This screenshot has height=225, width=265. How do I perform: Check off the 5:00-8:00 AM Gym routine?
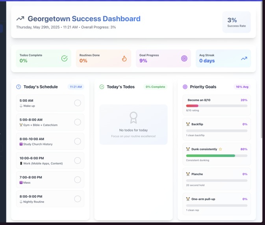tap(78, 122)
